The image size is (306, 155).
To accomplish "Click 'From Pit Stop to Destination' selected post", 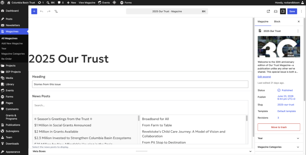I will pos(164,142).
